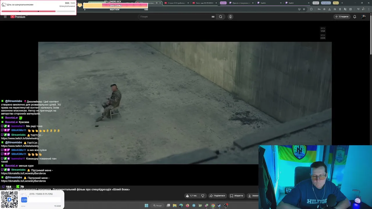This screenshot has width=372, height=209.
Task: Open Steam from the taskbar
Action: click(219, 206)
